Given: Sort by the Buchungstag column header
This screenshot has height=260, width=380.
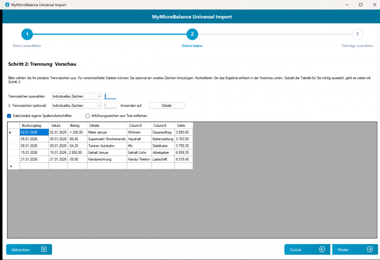Looking at the screenshot, I should [34, 126].
